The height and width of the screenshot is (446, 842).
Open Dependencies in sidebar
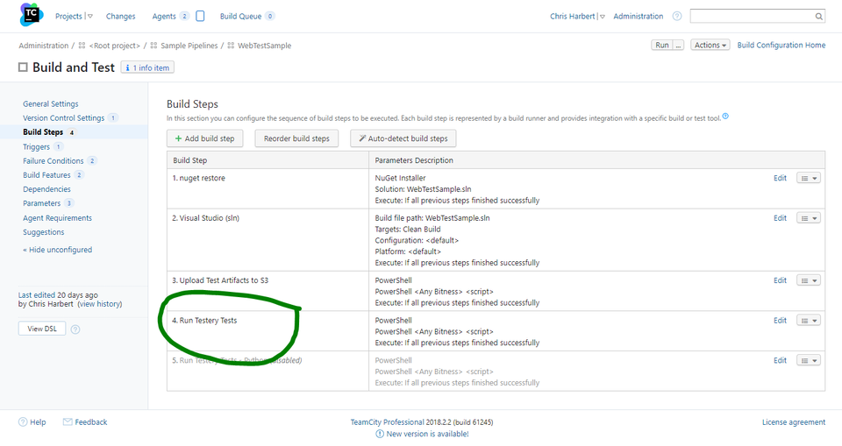(46, 189)
